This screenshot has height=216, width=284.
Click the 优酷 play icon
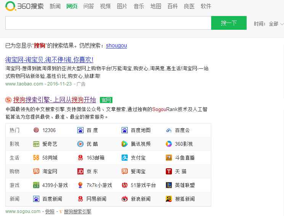tap(80, 144)
